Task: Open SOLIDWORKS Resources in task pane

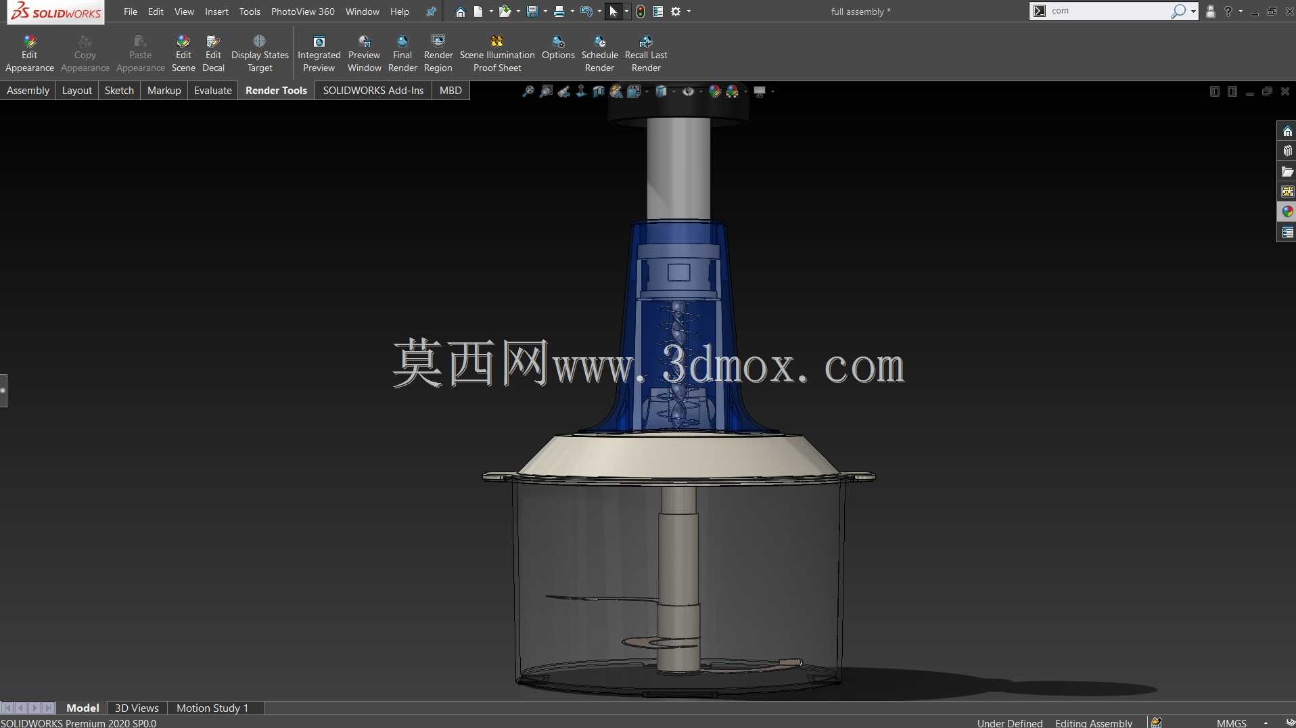Action: click(1287, 131)
